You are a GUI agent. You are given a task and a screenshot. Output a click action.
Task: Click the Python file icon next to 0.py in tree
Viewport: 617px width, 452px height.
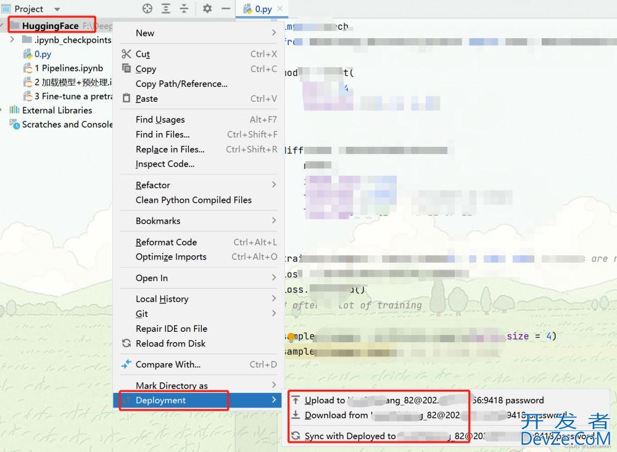(x=28, y=54)
